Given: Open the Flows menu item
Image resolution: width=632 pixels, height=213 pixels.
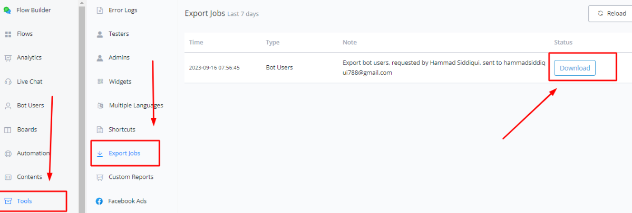Looking at the screenshot, I should tap(24, 34).
